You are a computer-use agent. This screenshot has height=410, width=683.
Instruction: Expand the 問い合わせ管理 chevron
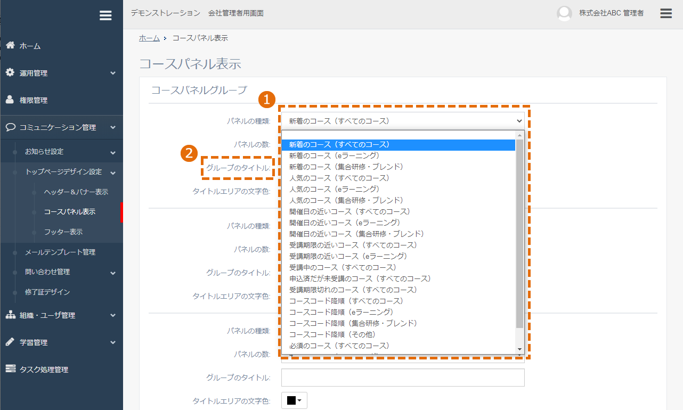[x=113, y=273]
